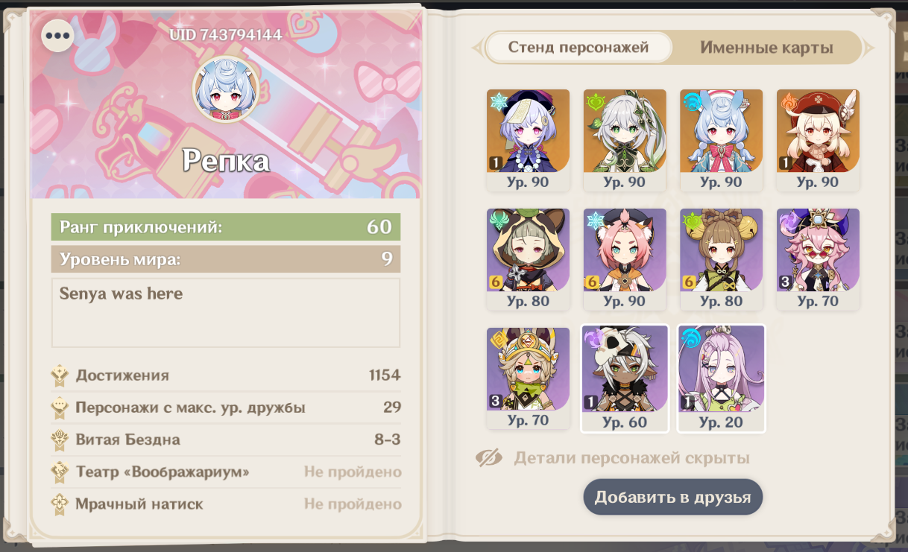
Task: Click the signature box "Senya was here"
Action: [226, 313]
